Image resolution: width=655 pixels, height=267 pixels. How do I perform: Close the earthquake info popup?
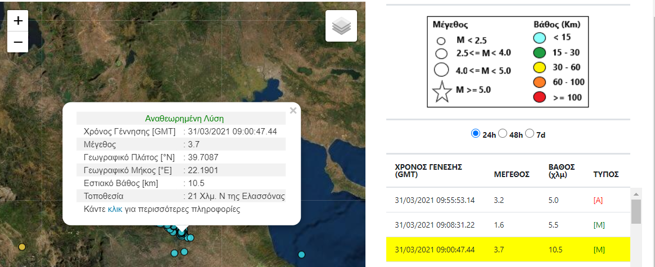coord(293,111)
